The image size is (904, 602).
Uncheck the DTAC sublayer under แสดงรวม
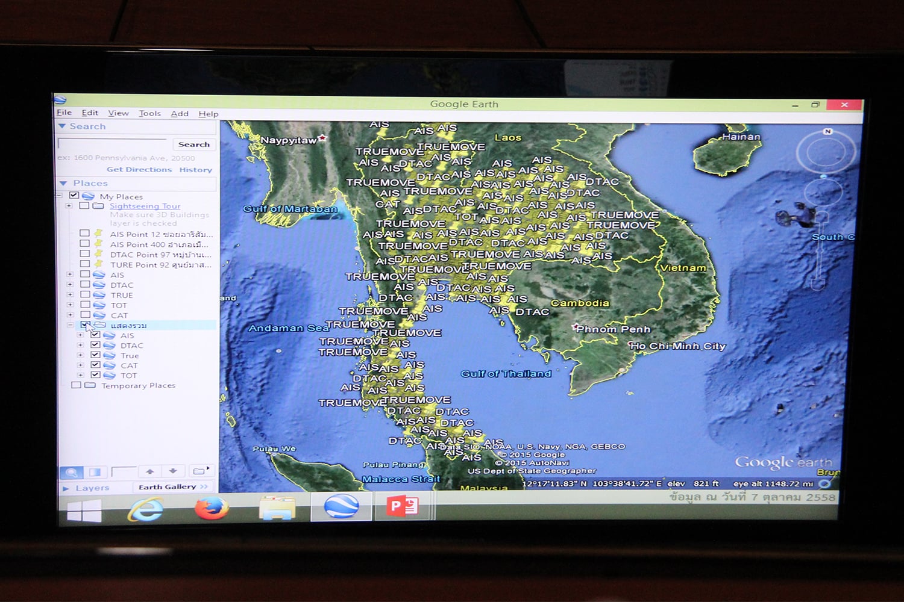[x=95, y=345]
